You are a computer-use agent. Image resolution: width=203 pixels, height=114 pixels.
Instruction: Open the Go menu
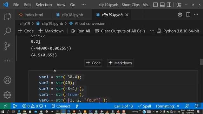(73, 5)
